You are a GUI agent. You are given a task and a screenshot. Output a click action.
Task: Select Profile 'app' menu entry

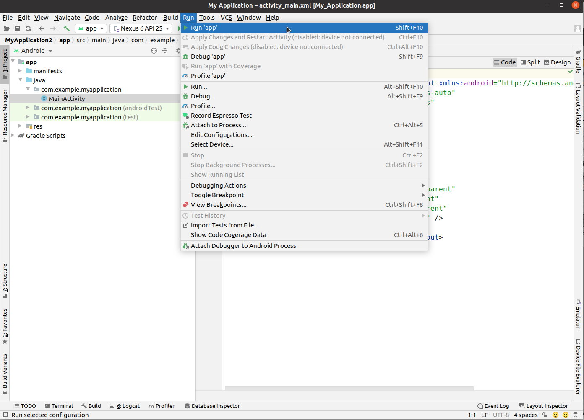click(304, 76)
